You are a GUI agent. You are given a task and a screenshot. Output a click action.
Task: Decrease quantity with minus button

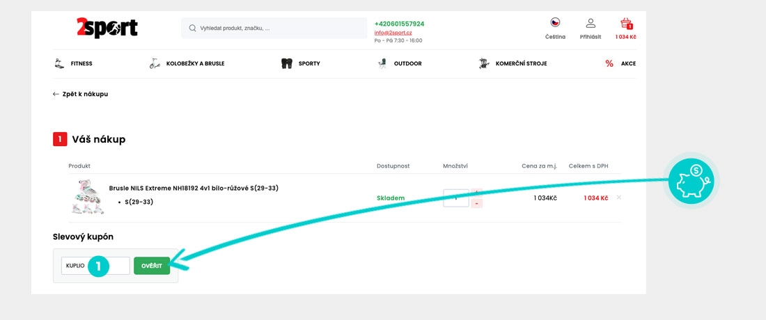477,203
